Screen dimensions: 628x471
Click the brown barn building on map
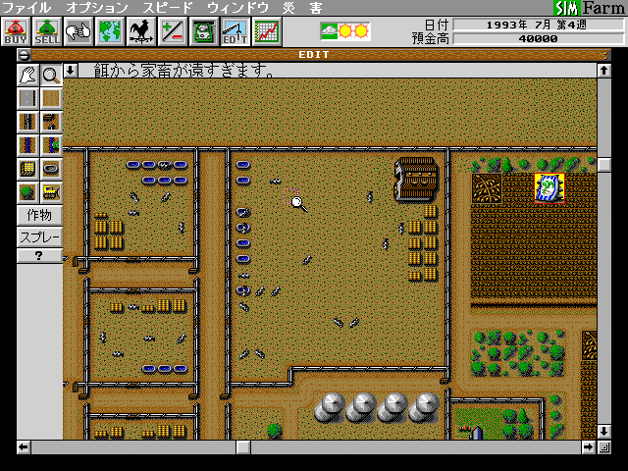point(415,179)
